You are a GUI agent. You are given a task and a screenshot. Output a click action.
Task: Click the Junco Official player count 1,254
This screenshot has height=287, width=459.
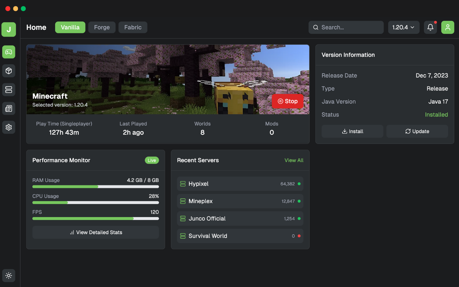click(x=289, y=218)
